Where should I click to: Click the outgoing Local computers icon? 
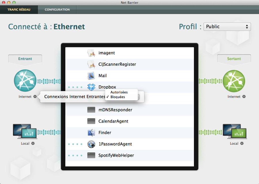(x=235, y=132)
